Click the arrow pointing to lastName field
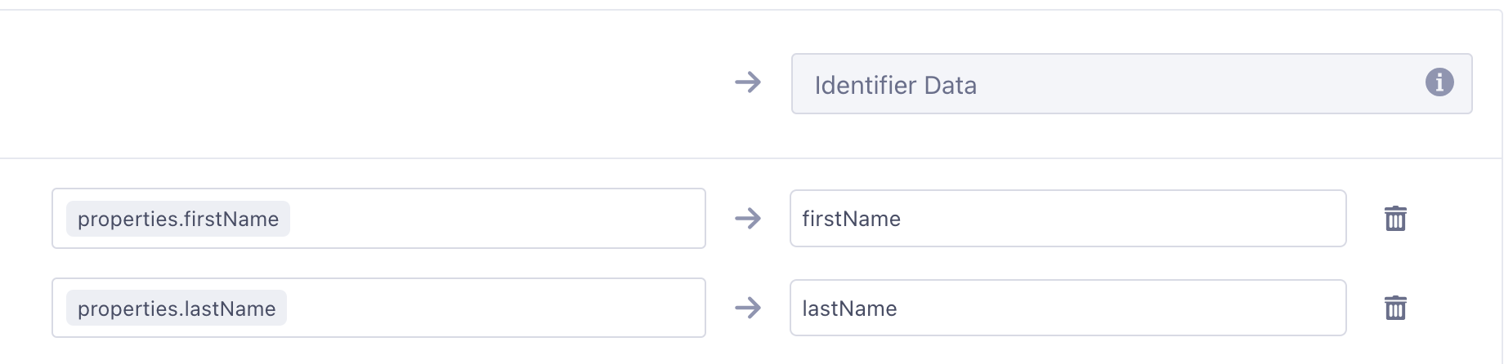This screenshot has height=364, width=1504. coord(748,309)
